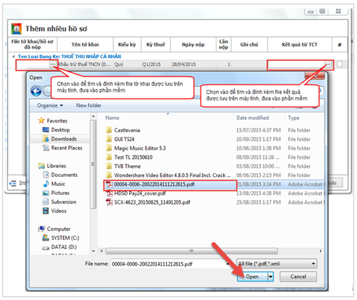This screenshot has height=300, width=357.
Task: Open Computer in navigation pane
Action: coord(58,229)
